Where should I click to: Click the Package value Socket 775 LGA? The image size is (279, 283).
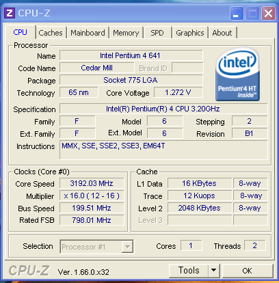(x=131, y=80)
